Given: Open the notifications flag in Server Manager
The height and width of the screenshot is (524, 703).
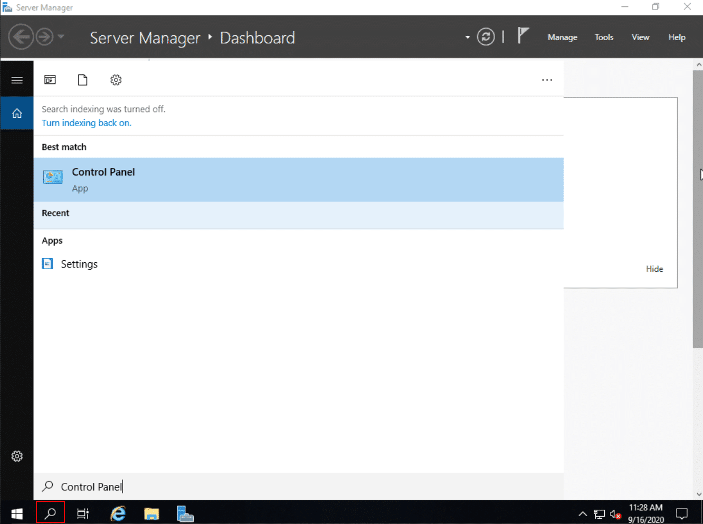Looking at the screenshot, I should [x=522, y=36].
